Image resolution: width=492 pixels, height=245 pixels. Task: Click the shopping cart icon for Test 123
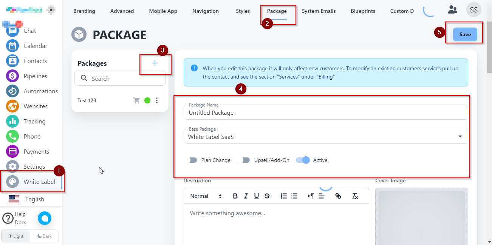(136, 100)
